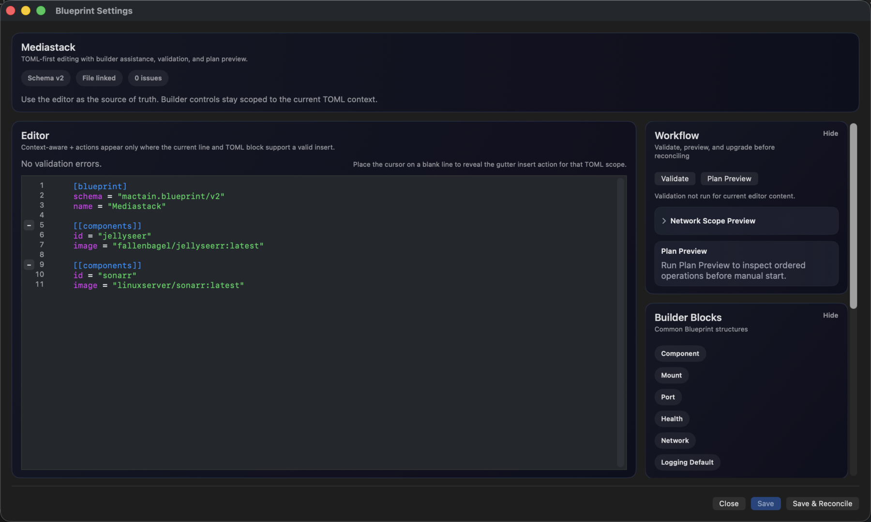Screen dimensions: 871x522
Task: Insert a Mount builder block
Action: pos(671,376)
